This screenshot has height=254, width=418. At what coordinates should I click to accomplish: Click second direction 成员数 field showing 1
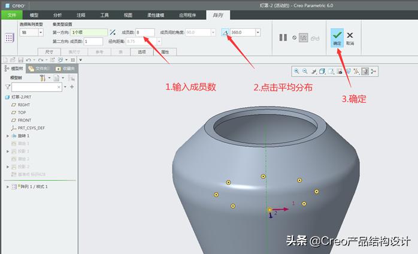(x=93, y=41)
